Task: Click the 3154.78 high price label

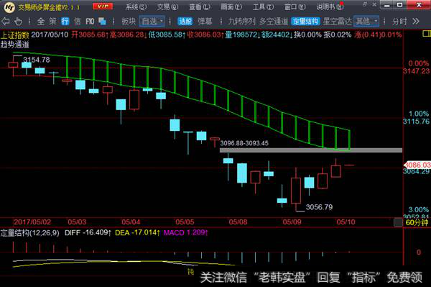Action: pyautogui.click(x=37, y=60)
